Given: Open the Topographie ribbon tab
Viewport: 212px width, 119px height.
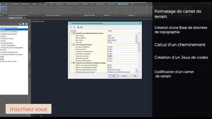Looking at the screenshot, I should [60, 4].
